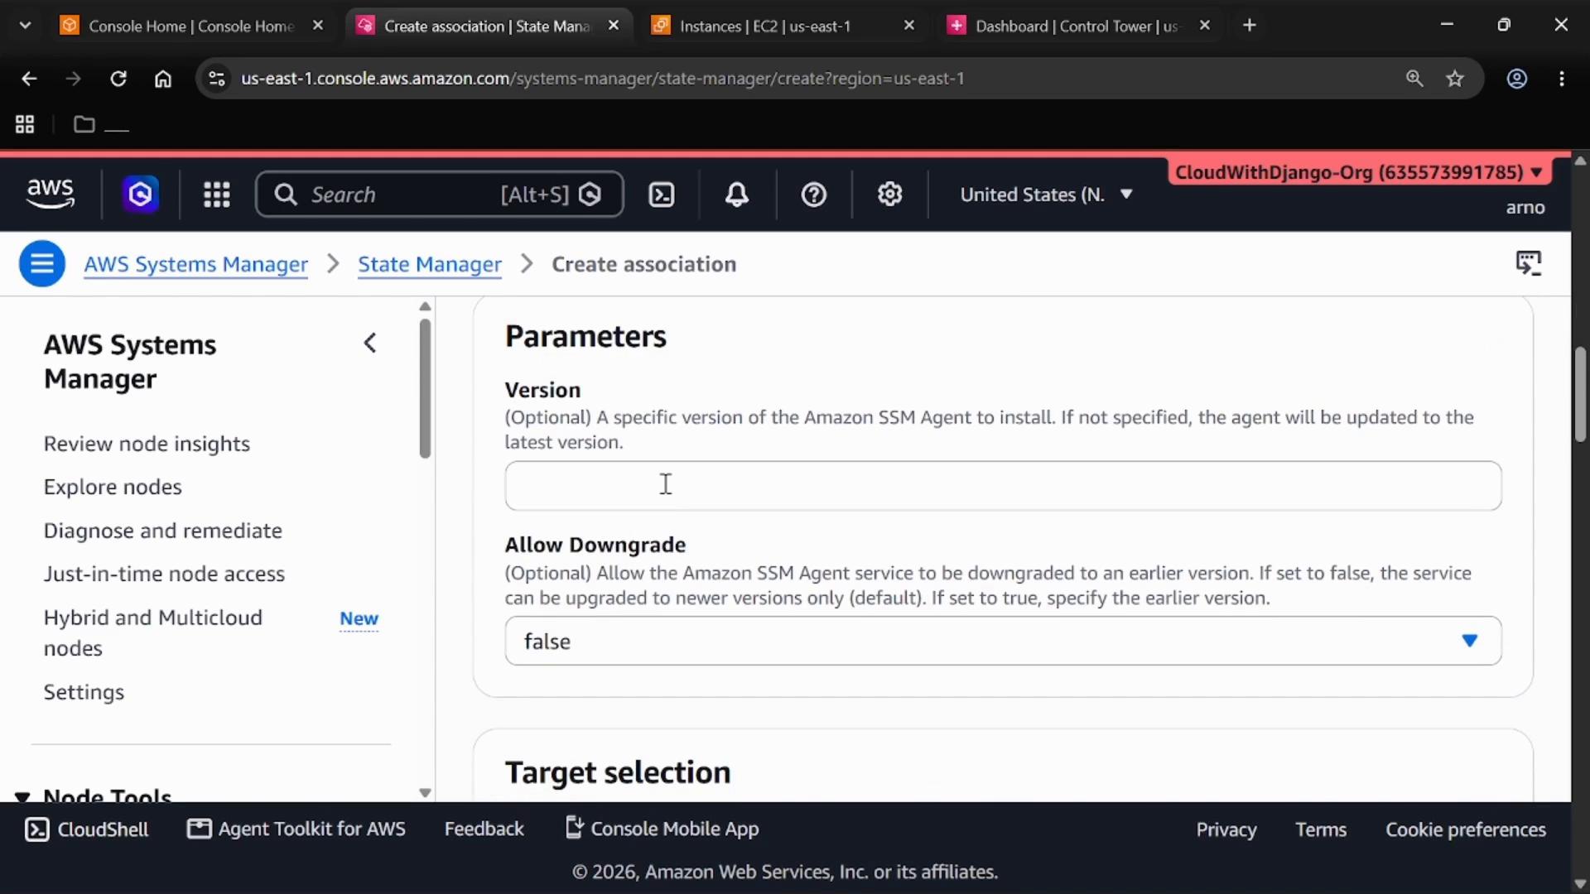Open Just-in-time node access
Screen dimensions: 1590x894
point(164,574)
